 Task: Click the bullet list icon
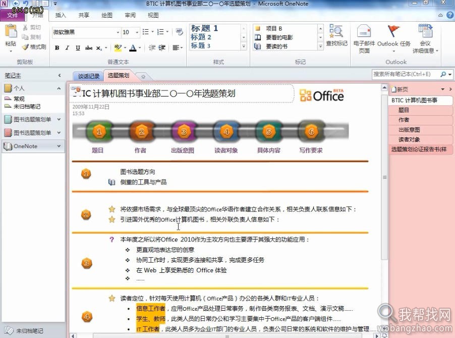coord(146,32)
